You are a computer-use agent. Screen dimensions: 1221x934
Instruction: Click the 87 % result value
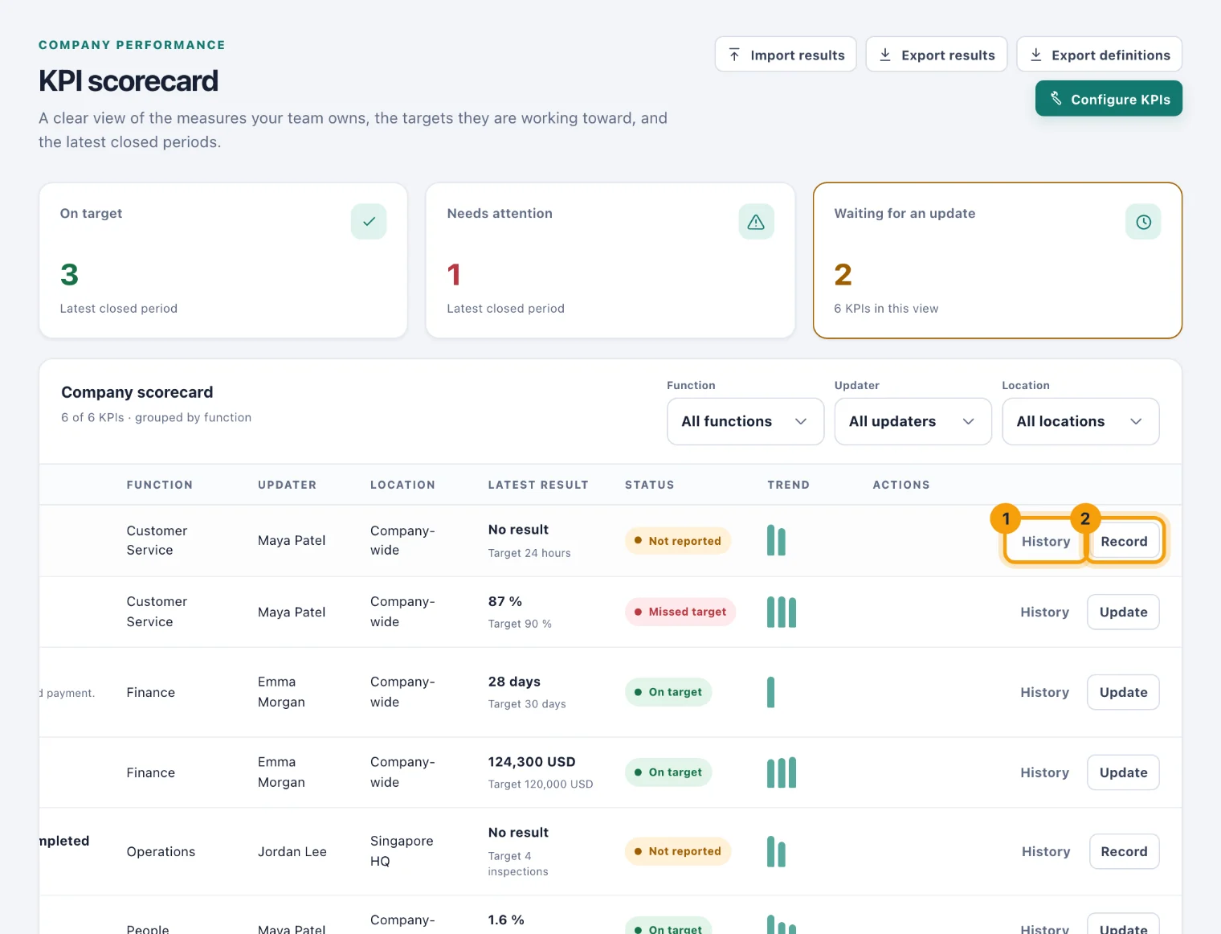pos(505,601)
